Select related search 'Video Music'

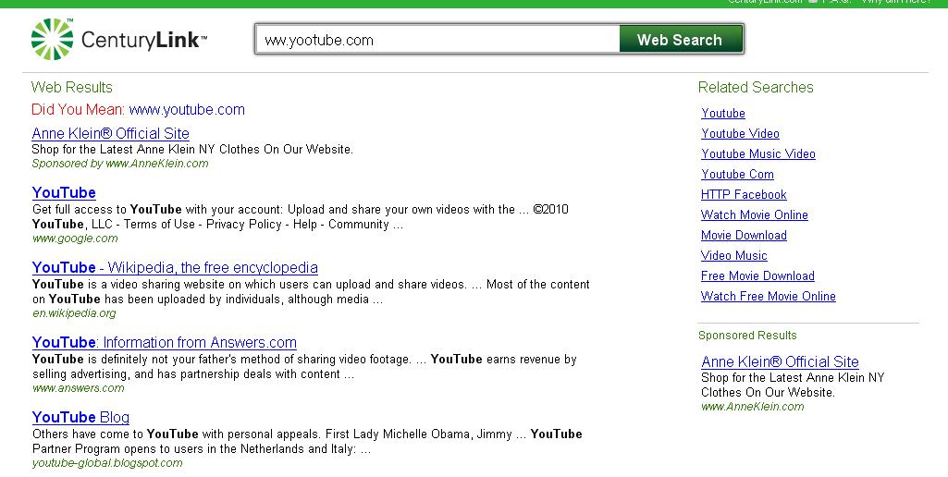[734, 256]
